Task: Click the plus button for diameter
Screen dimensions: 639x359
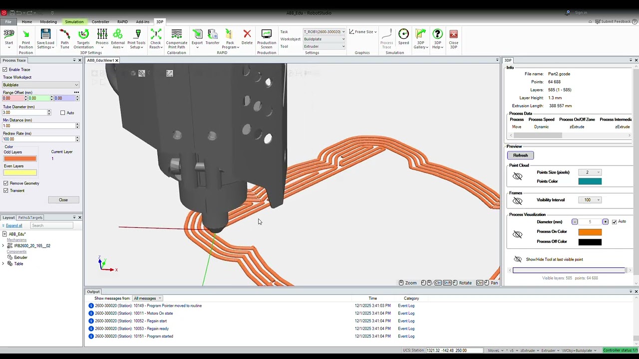Action: pyautogui.click(x=605, y=222)
